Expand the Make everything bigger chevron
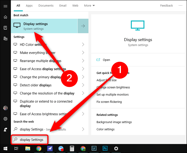187x153 pixels. tap(83, 53)
